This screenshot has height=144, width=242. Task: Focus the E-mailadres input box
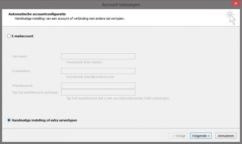(98, 71)
